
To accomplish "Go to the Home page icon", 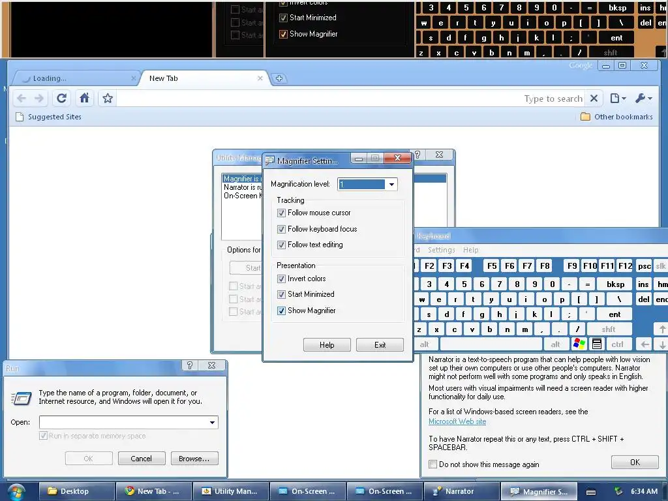I will (x=84, y=99).
